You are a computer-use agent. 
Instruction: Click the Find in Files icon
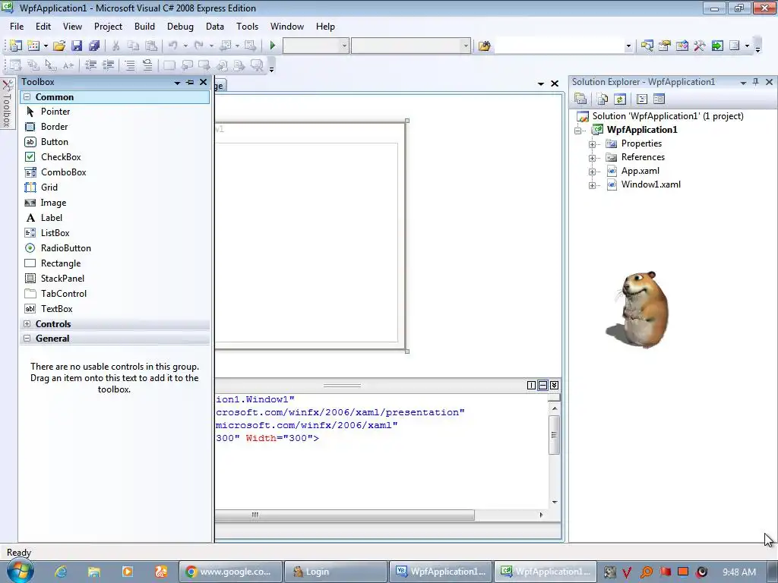pyautogui.click(x=484, y=46)
